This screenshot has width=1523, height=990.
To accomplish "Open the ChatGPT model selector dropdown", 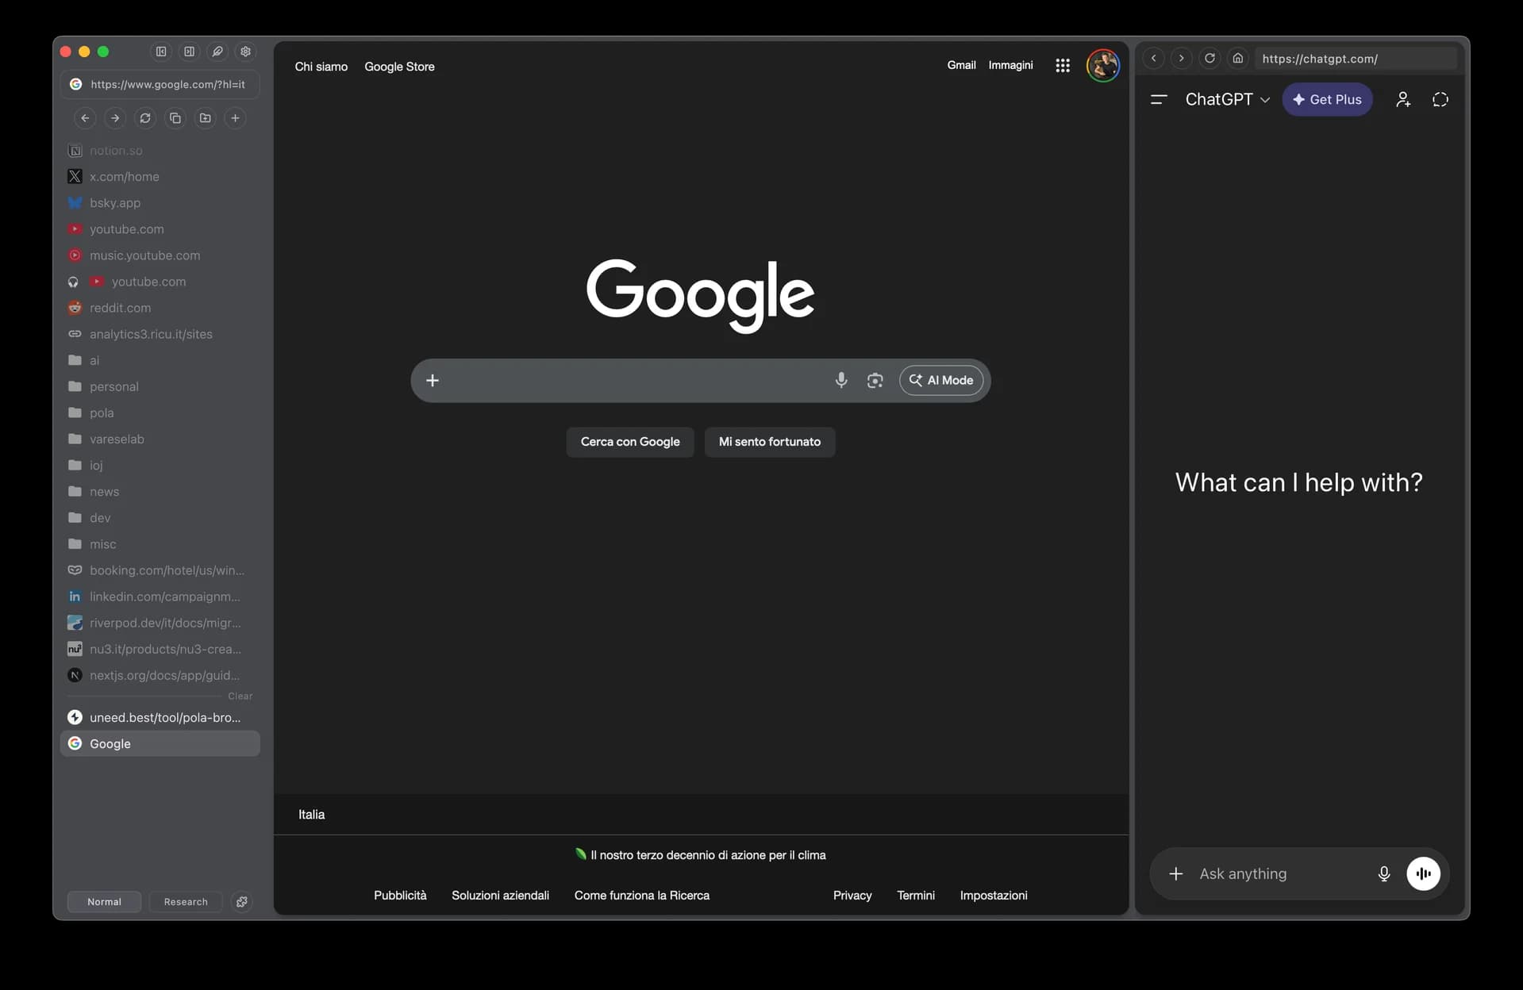I will coord(1227,99).
